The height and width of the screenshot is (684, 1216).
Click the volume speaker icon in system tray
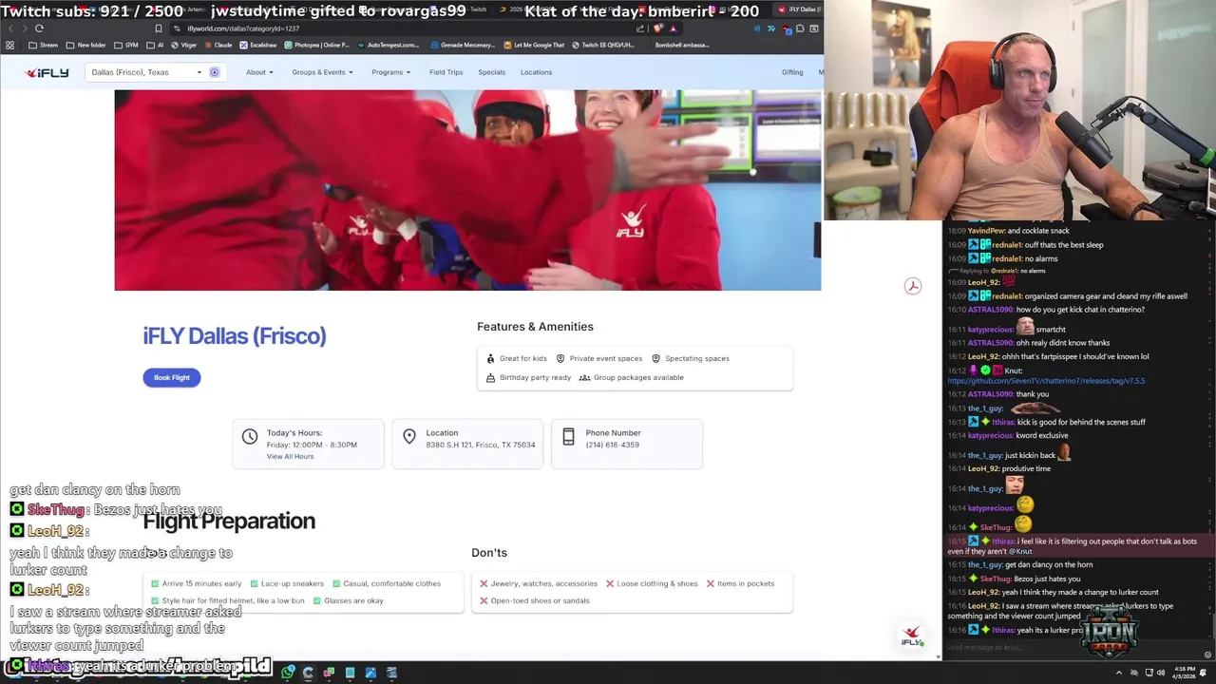[x=1161, y=673]
